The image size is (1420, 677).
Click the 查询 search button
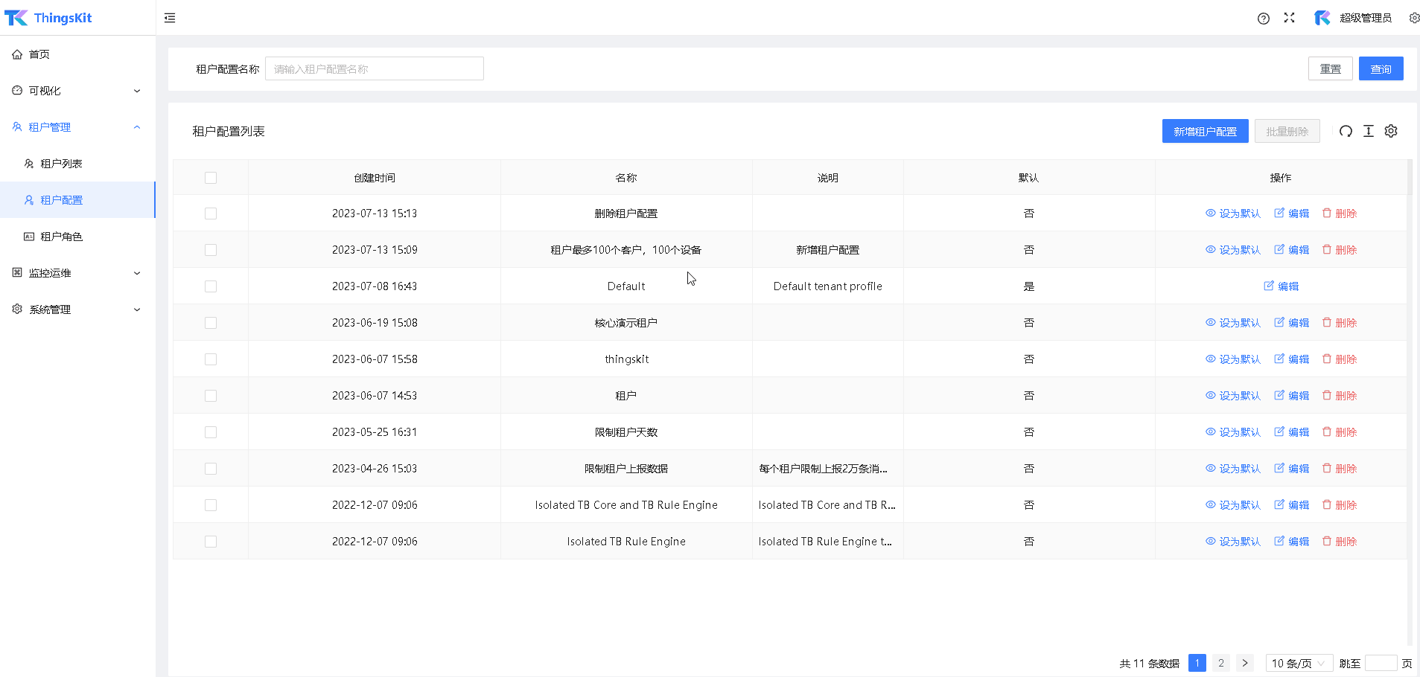pyautogui.click(x=1381, y=68)
